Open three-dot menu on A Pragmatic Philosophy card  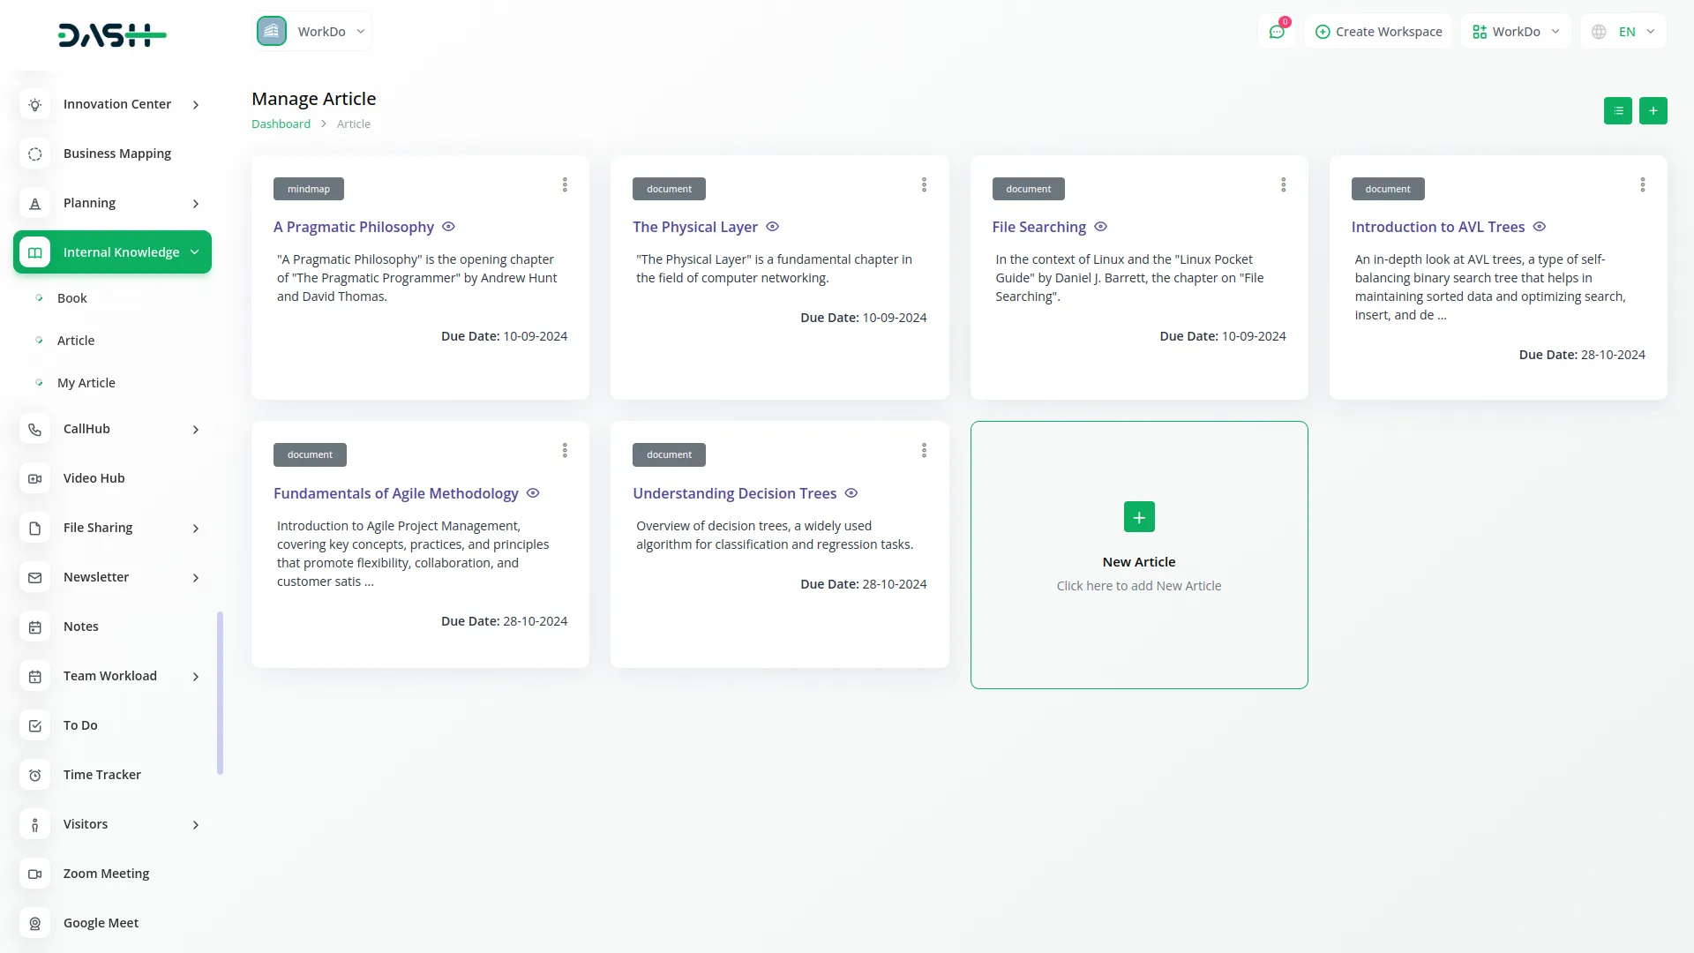coord(565,185)
